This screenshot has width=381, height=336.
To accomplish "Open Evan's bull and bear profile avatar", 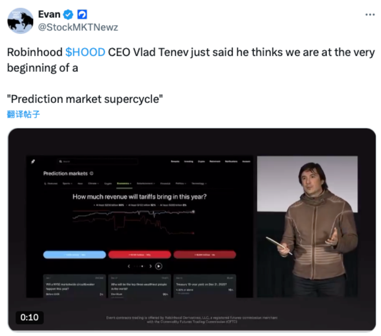I will [21, 21].
